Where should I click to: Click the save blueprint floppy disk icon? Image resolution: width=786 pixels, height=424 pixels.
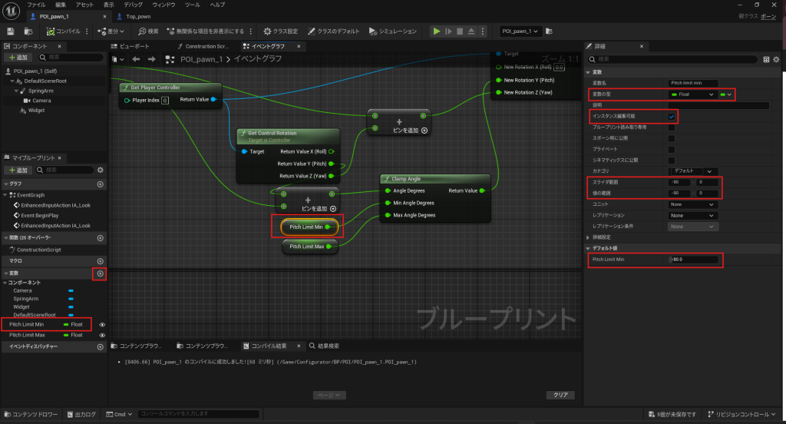[x=11, y=31]
